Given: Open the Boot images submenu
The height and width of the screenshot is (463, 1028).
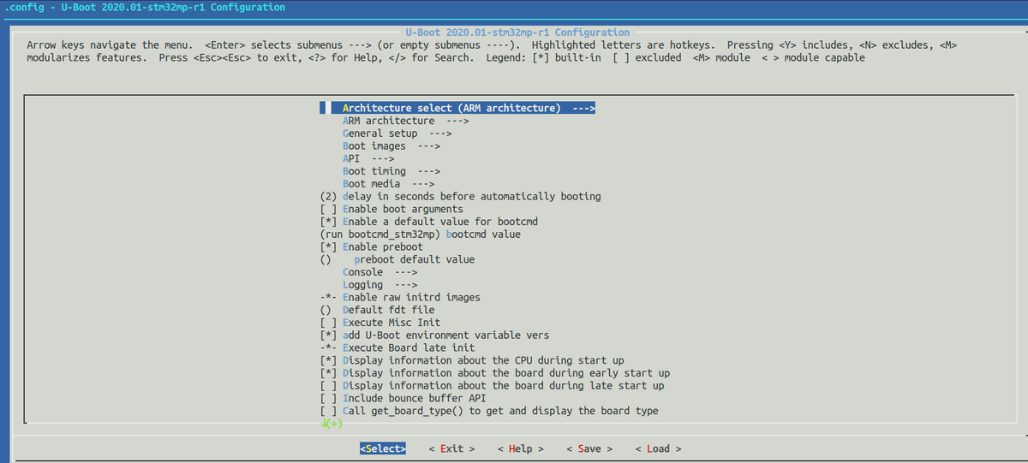Looking at the screenshot, I should 391,146.
